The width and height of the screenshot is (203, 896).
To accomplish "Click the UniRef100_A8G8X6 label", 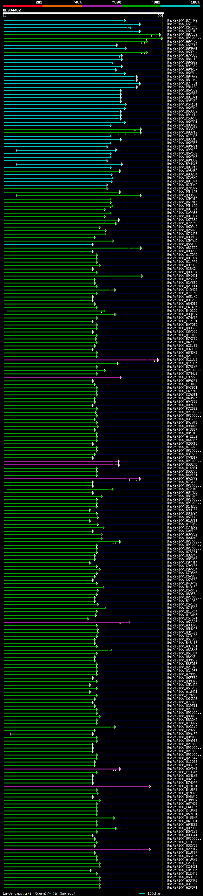I will (182, 650).
